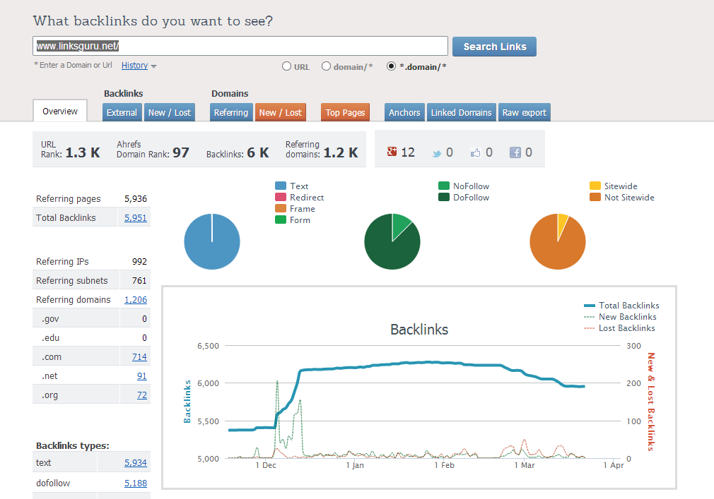Click the Google Plus share icon
Viewport: 714px width, 499px height.
[392, 152]
